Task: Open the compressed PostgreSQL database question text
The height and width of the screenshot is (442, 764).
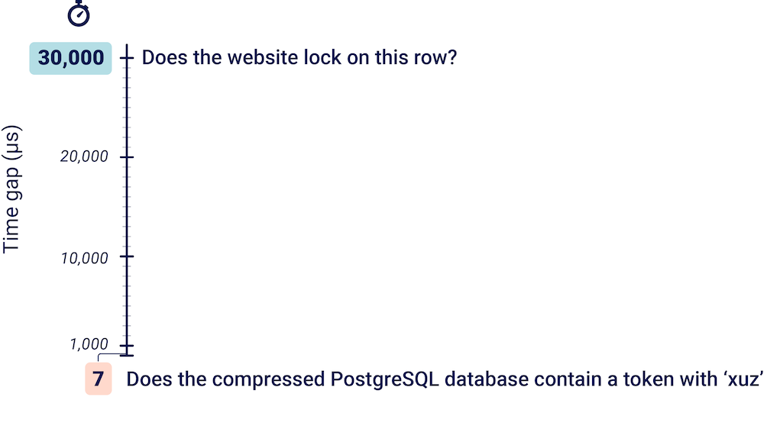Action: pyautogui.click(x=445, y=379)
